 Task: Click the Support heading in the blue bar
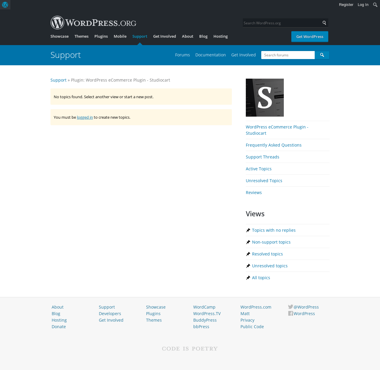pos(66,55)
